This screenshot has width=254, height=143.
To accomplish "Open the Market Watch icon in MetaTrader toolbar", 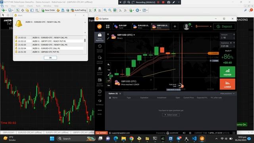I will tap(17, 10).
